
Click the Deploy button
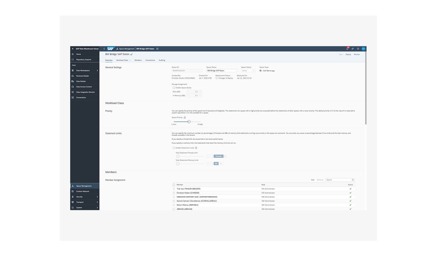click(x=348, y=55)
